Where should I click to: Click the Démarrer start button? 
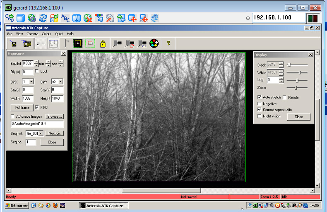17,205
